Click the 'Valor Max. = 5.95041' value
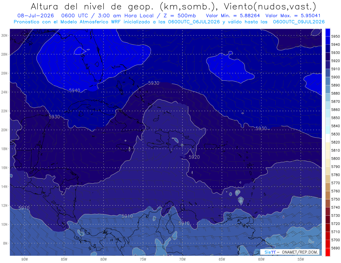This screenshot has width=341, height=263. [293, 16]
